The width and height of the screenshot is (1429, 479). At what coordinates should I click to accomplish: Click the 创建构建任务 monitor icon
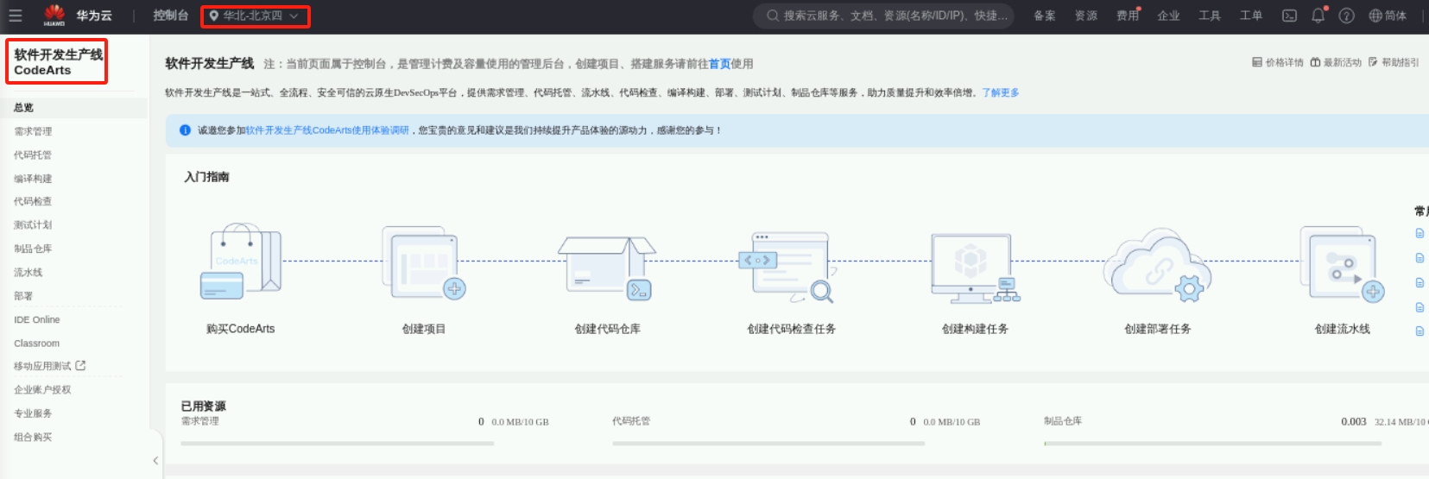click(x=976, y=268)
